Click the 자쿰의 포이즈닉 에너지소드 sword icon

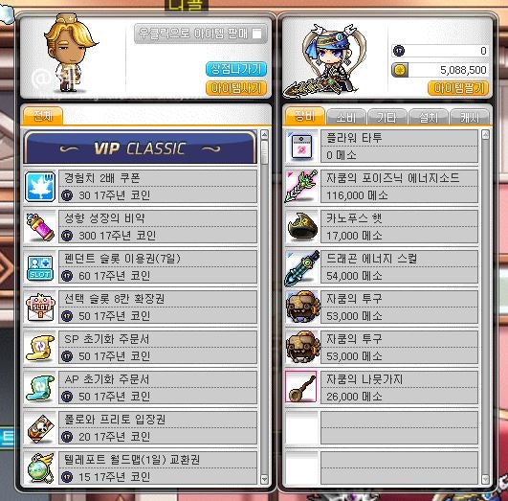tap(301, 187)
